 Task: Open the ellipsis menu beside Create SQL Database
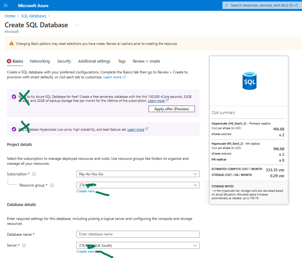tap(77, 25)
